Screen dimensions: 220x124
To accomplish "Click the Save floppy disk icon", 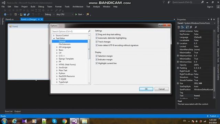I will pos(25,14).
